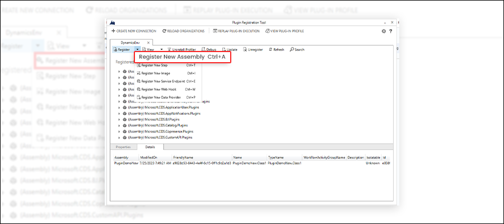Screen dimensions: 504x224
Task: Click the FriendlyName GUID cell starting a9828d53
Action: [x=202, y=164]
